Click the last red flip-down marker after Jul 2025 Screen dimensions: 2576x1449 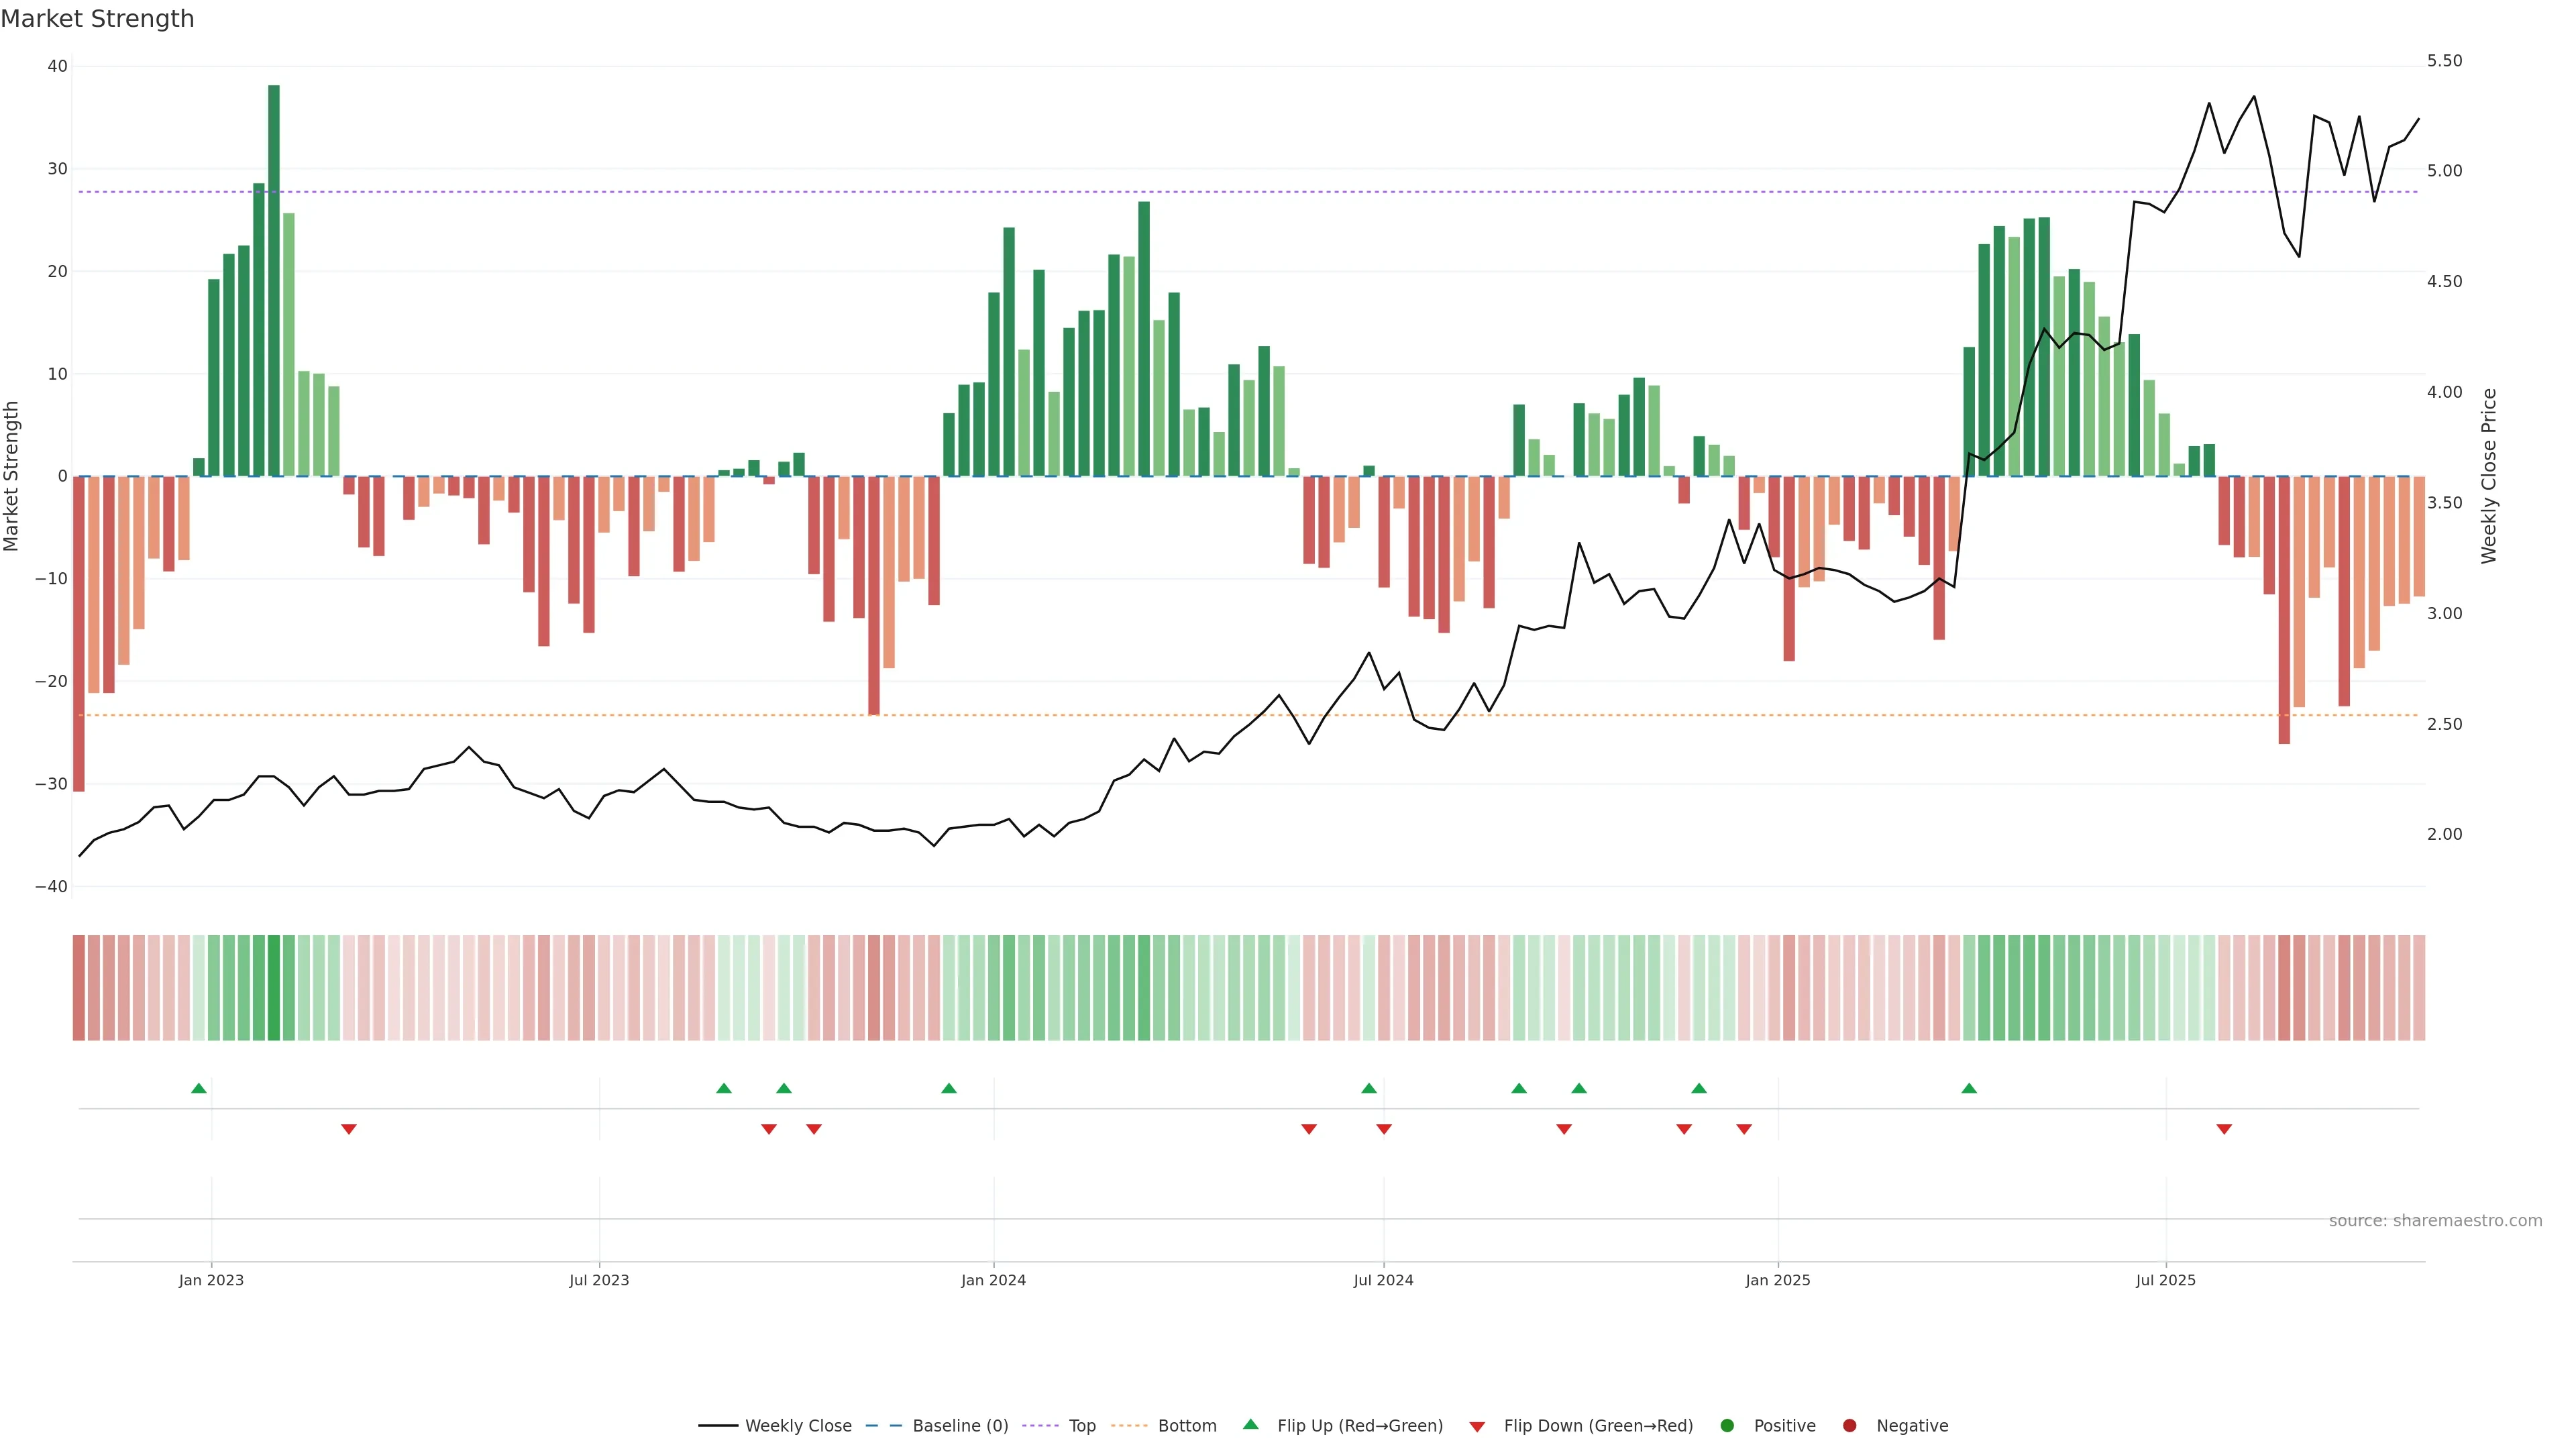2224,1129
